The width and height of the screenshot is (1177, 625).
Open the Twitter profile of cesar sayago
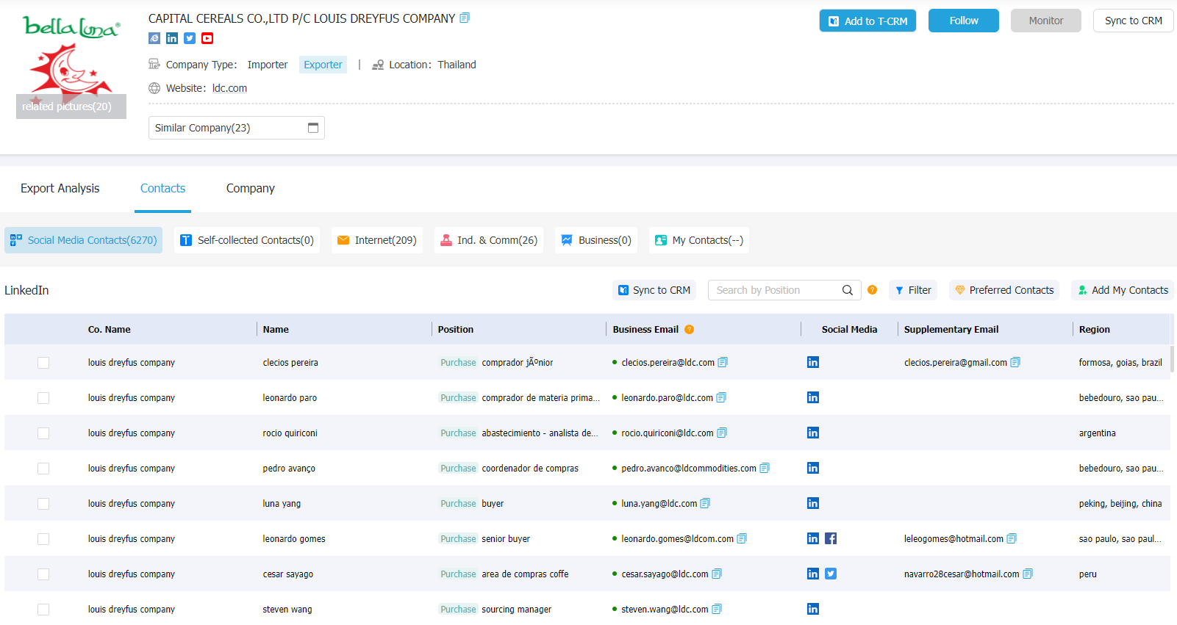[x=831, y=574]
